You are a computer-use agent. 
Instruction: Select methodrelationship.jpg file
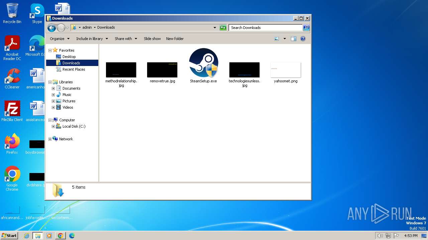(121, 75)
